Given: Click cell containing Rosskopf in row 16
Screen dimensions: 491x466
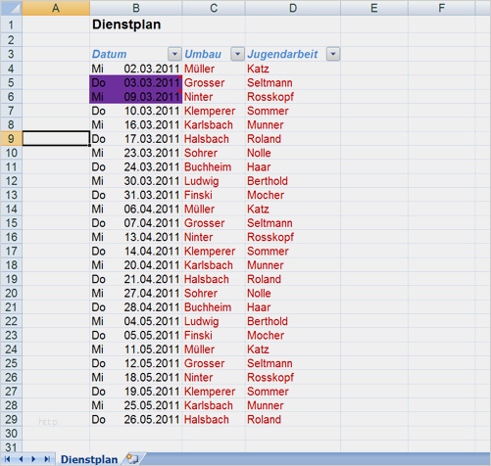Looking at the screenshot, I should [293, 237].
